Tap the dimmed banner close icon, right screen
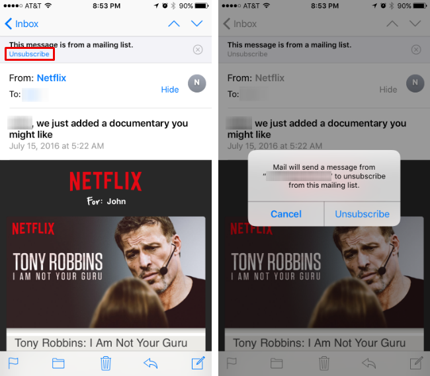This screenshot has width=430, height=376. (416, 50)
